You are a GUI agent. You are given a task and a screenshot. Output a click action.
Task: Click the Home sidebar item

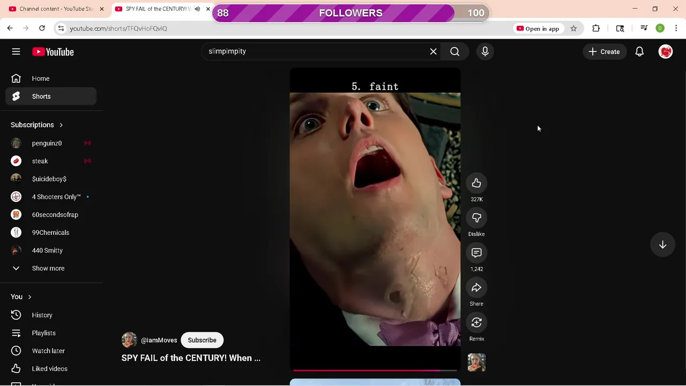[x=51, y=78]
